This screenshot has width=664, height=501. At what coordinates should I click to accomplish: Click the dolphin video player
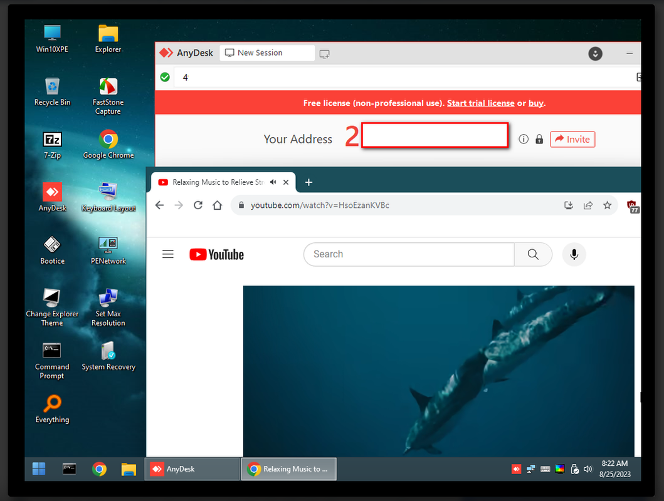point(439,371)
